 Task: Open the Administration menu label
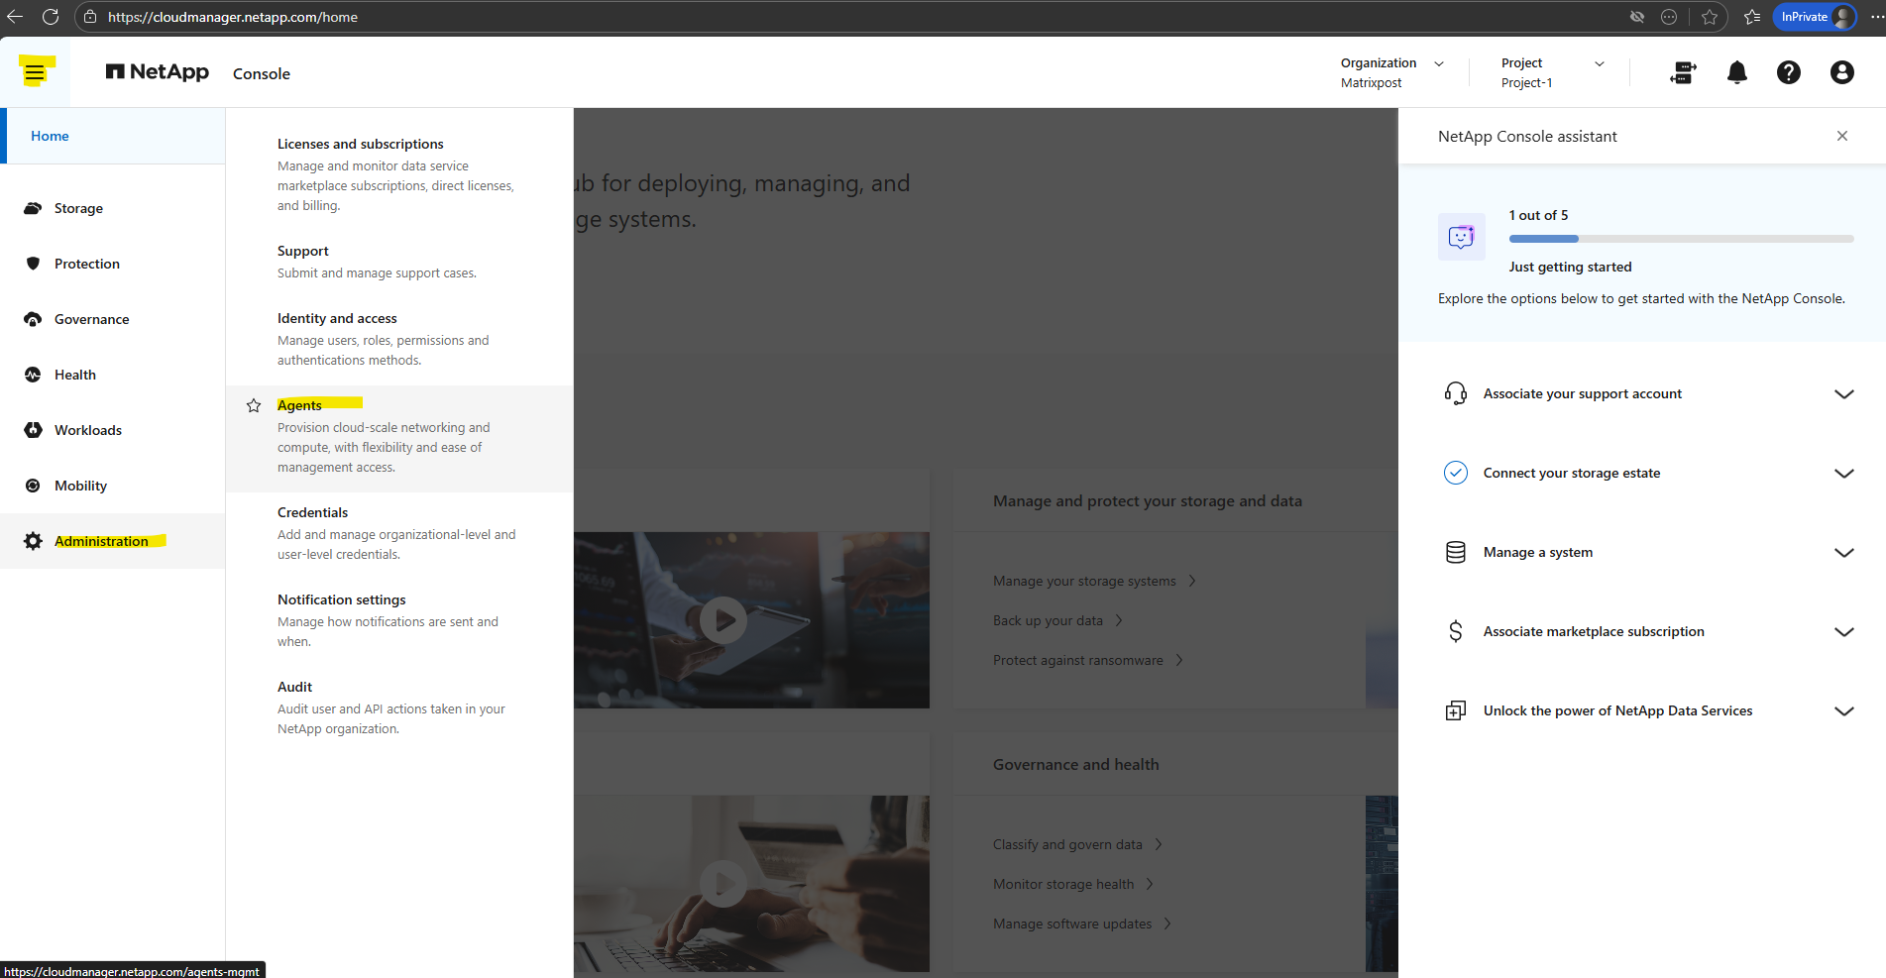[101, 541]
